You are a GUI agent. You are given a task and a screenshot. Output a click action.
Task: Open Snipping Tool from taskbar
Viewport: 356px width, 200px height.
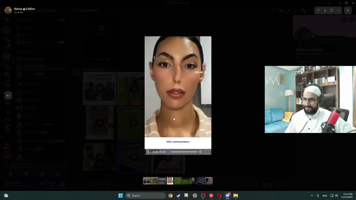click(186, 196)
